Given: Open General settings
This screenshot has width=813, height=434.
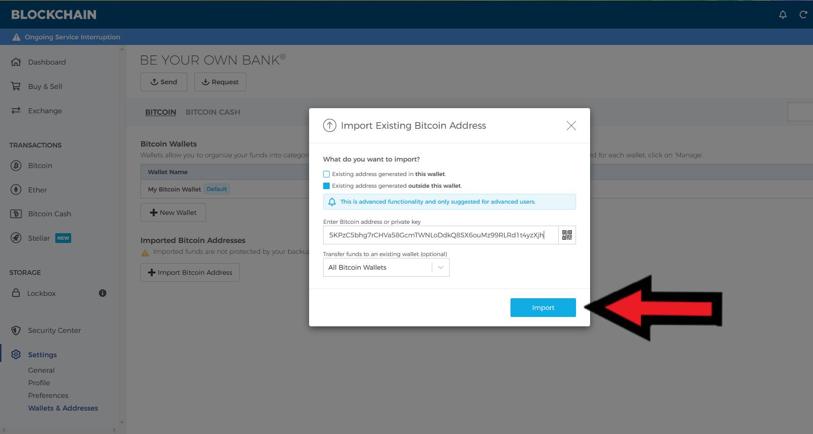Looking at the screenshot, I should click(41, 370).
